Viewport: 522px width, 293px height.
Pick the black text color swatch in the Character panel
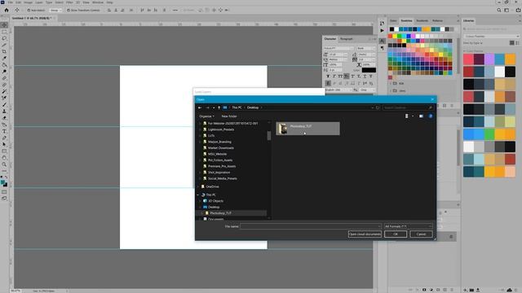pos(369,70)
